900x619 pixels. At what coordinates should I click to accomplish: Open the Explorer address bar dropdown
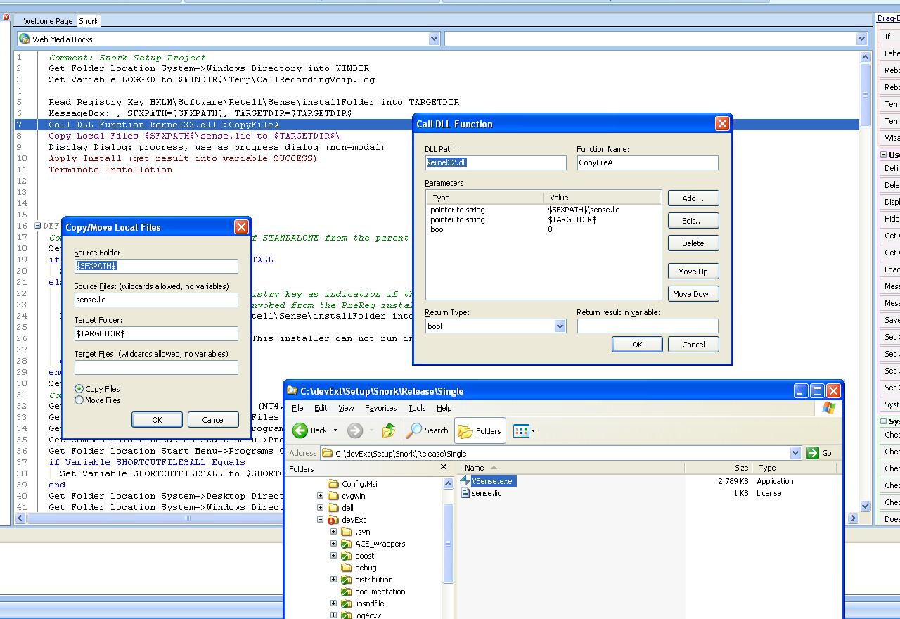tap(795, 453)
